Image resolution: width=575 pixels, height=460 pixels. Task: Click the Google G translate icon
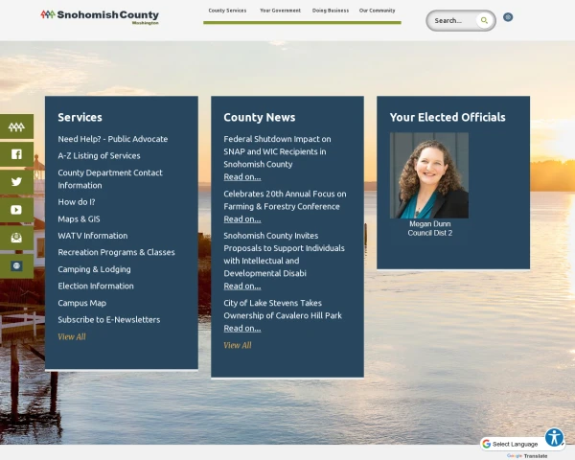click(487, 444)
